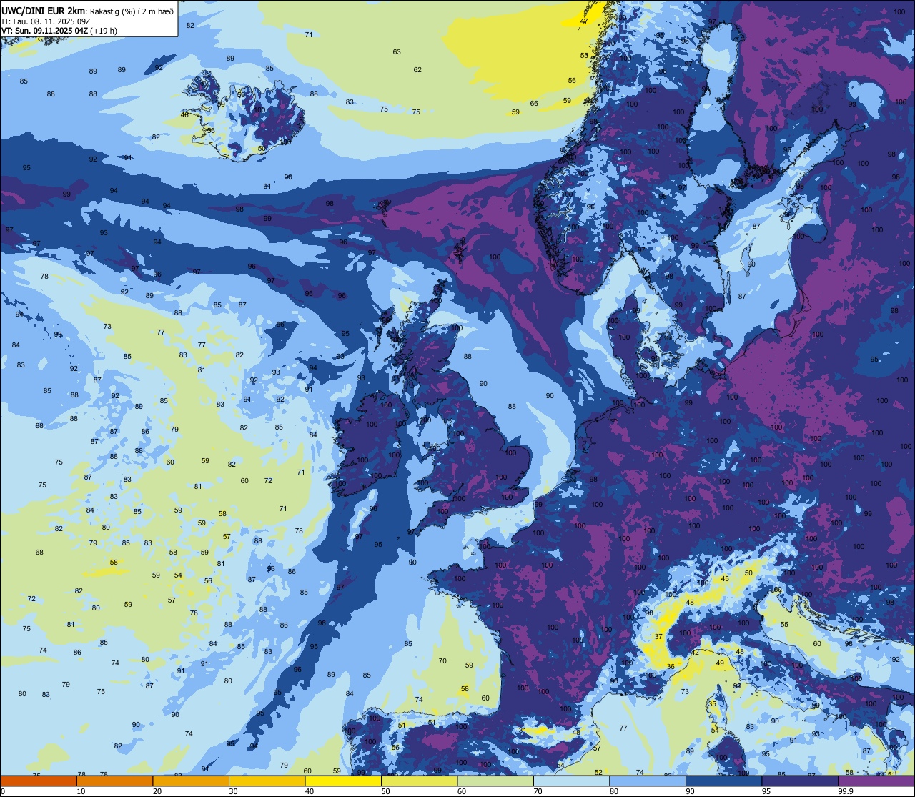Click the '70' tick label under the legend
The image size is (915, 797).
click(538, 791)
